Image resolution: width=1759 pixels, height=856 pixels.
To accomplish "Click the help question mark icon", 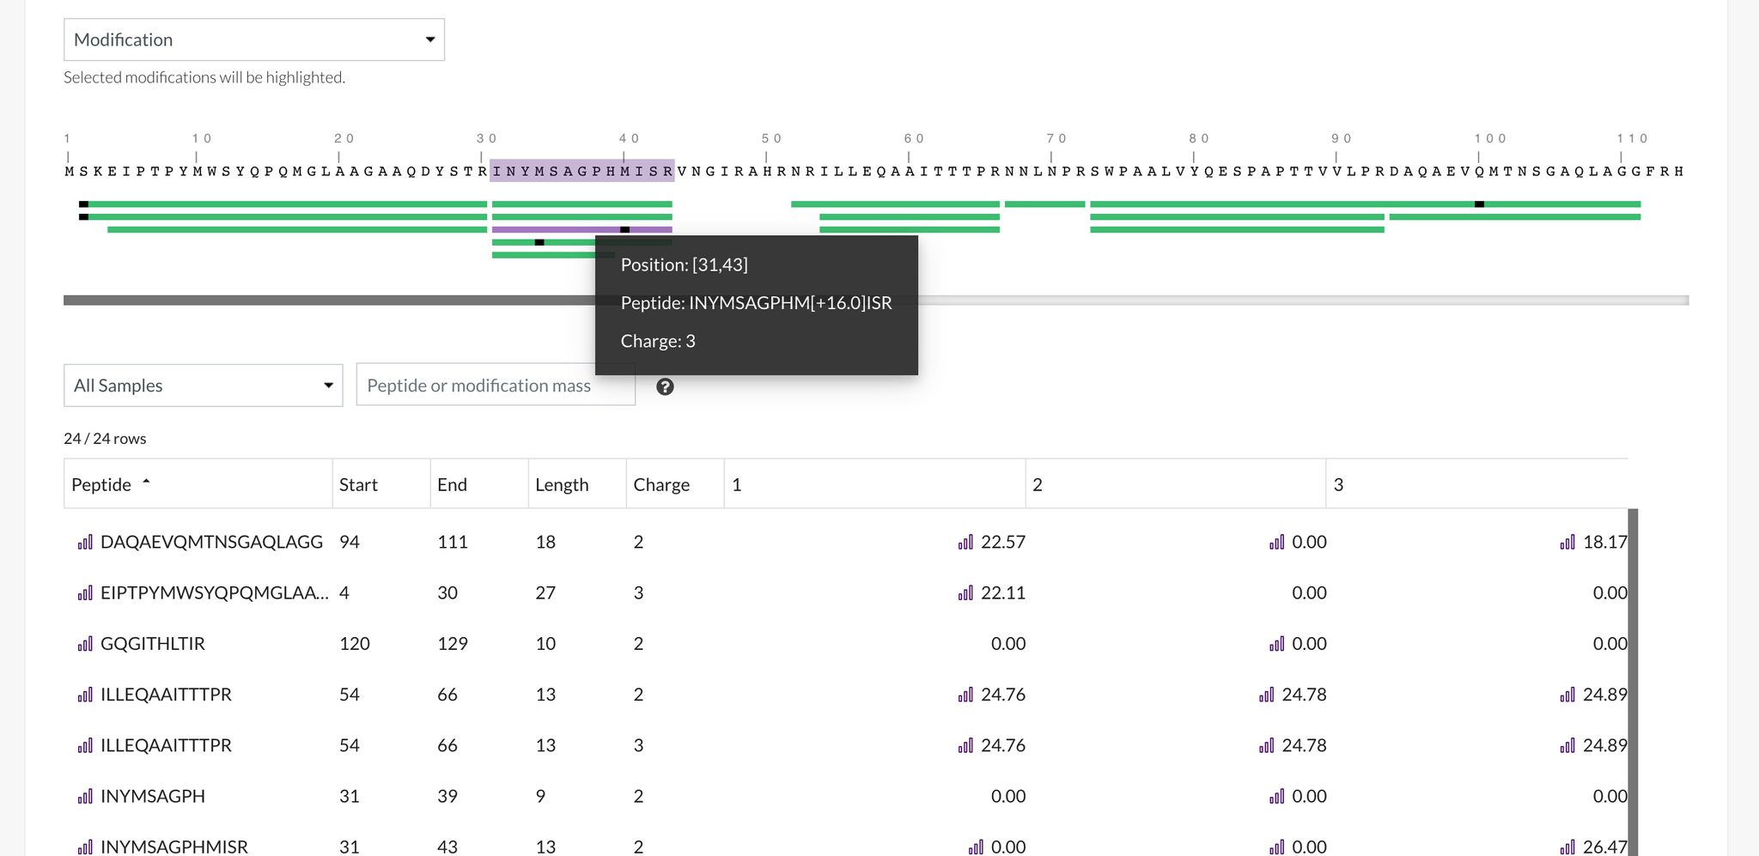I will (x=665, y=386).
